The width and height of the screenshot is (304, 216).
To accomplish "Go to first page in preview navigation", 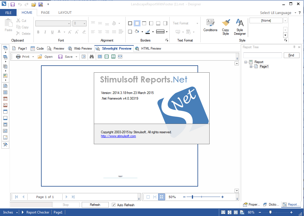I will [17, 197].
